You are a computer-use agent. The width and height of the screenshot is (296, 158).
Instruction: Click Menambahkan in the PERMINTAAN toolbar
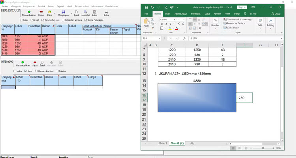click(29, 13)
